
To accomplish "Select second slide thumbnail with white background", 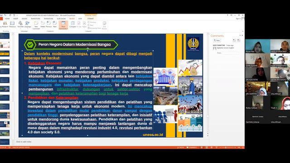I will click(x=5, y=45).
